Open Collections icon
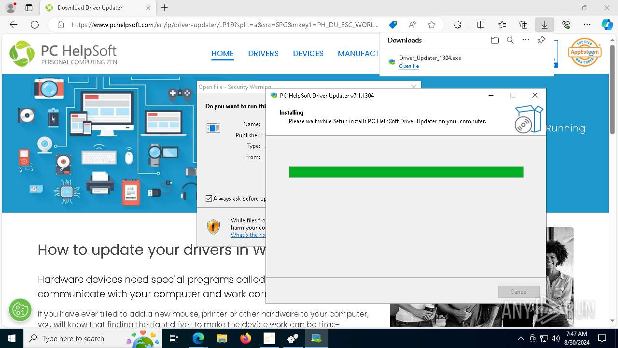 tap(523, 25)
